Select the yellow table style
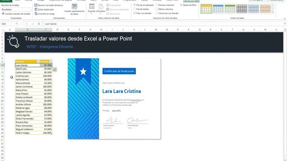287x161 pixels. coord(206,9)
